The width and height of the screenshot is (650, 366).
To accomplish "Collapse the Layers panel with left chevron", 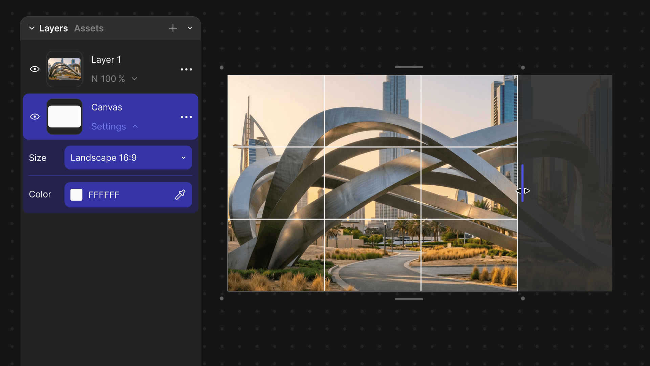I will tap(32, 28).
